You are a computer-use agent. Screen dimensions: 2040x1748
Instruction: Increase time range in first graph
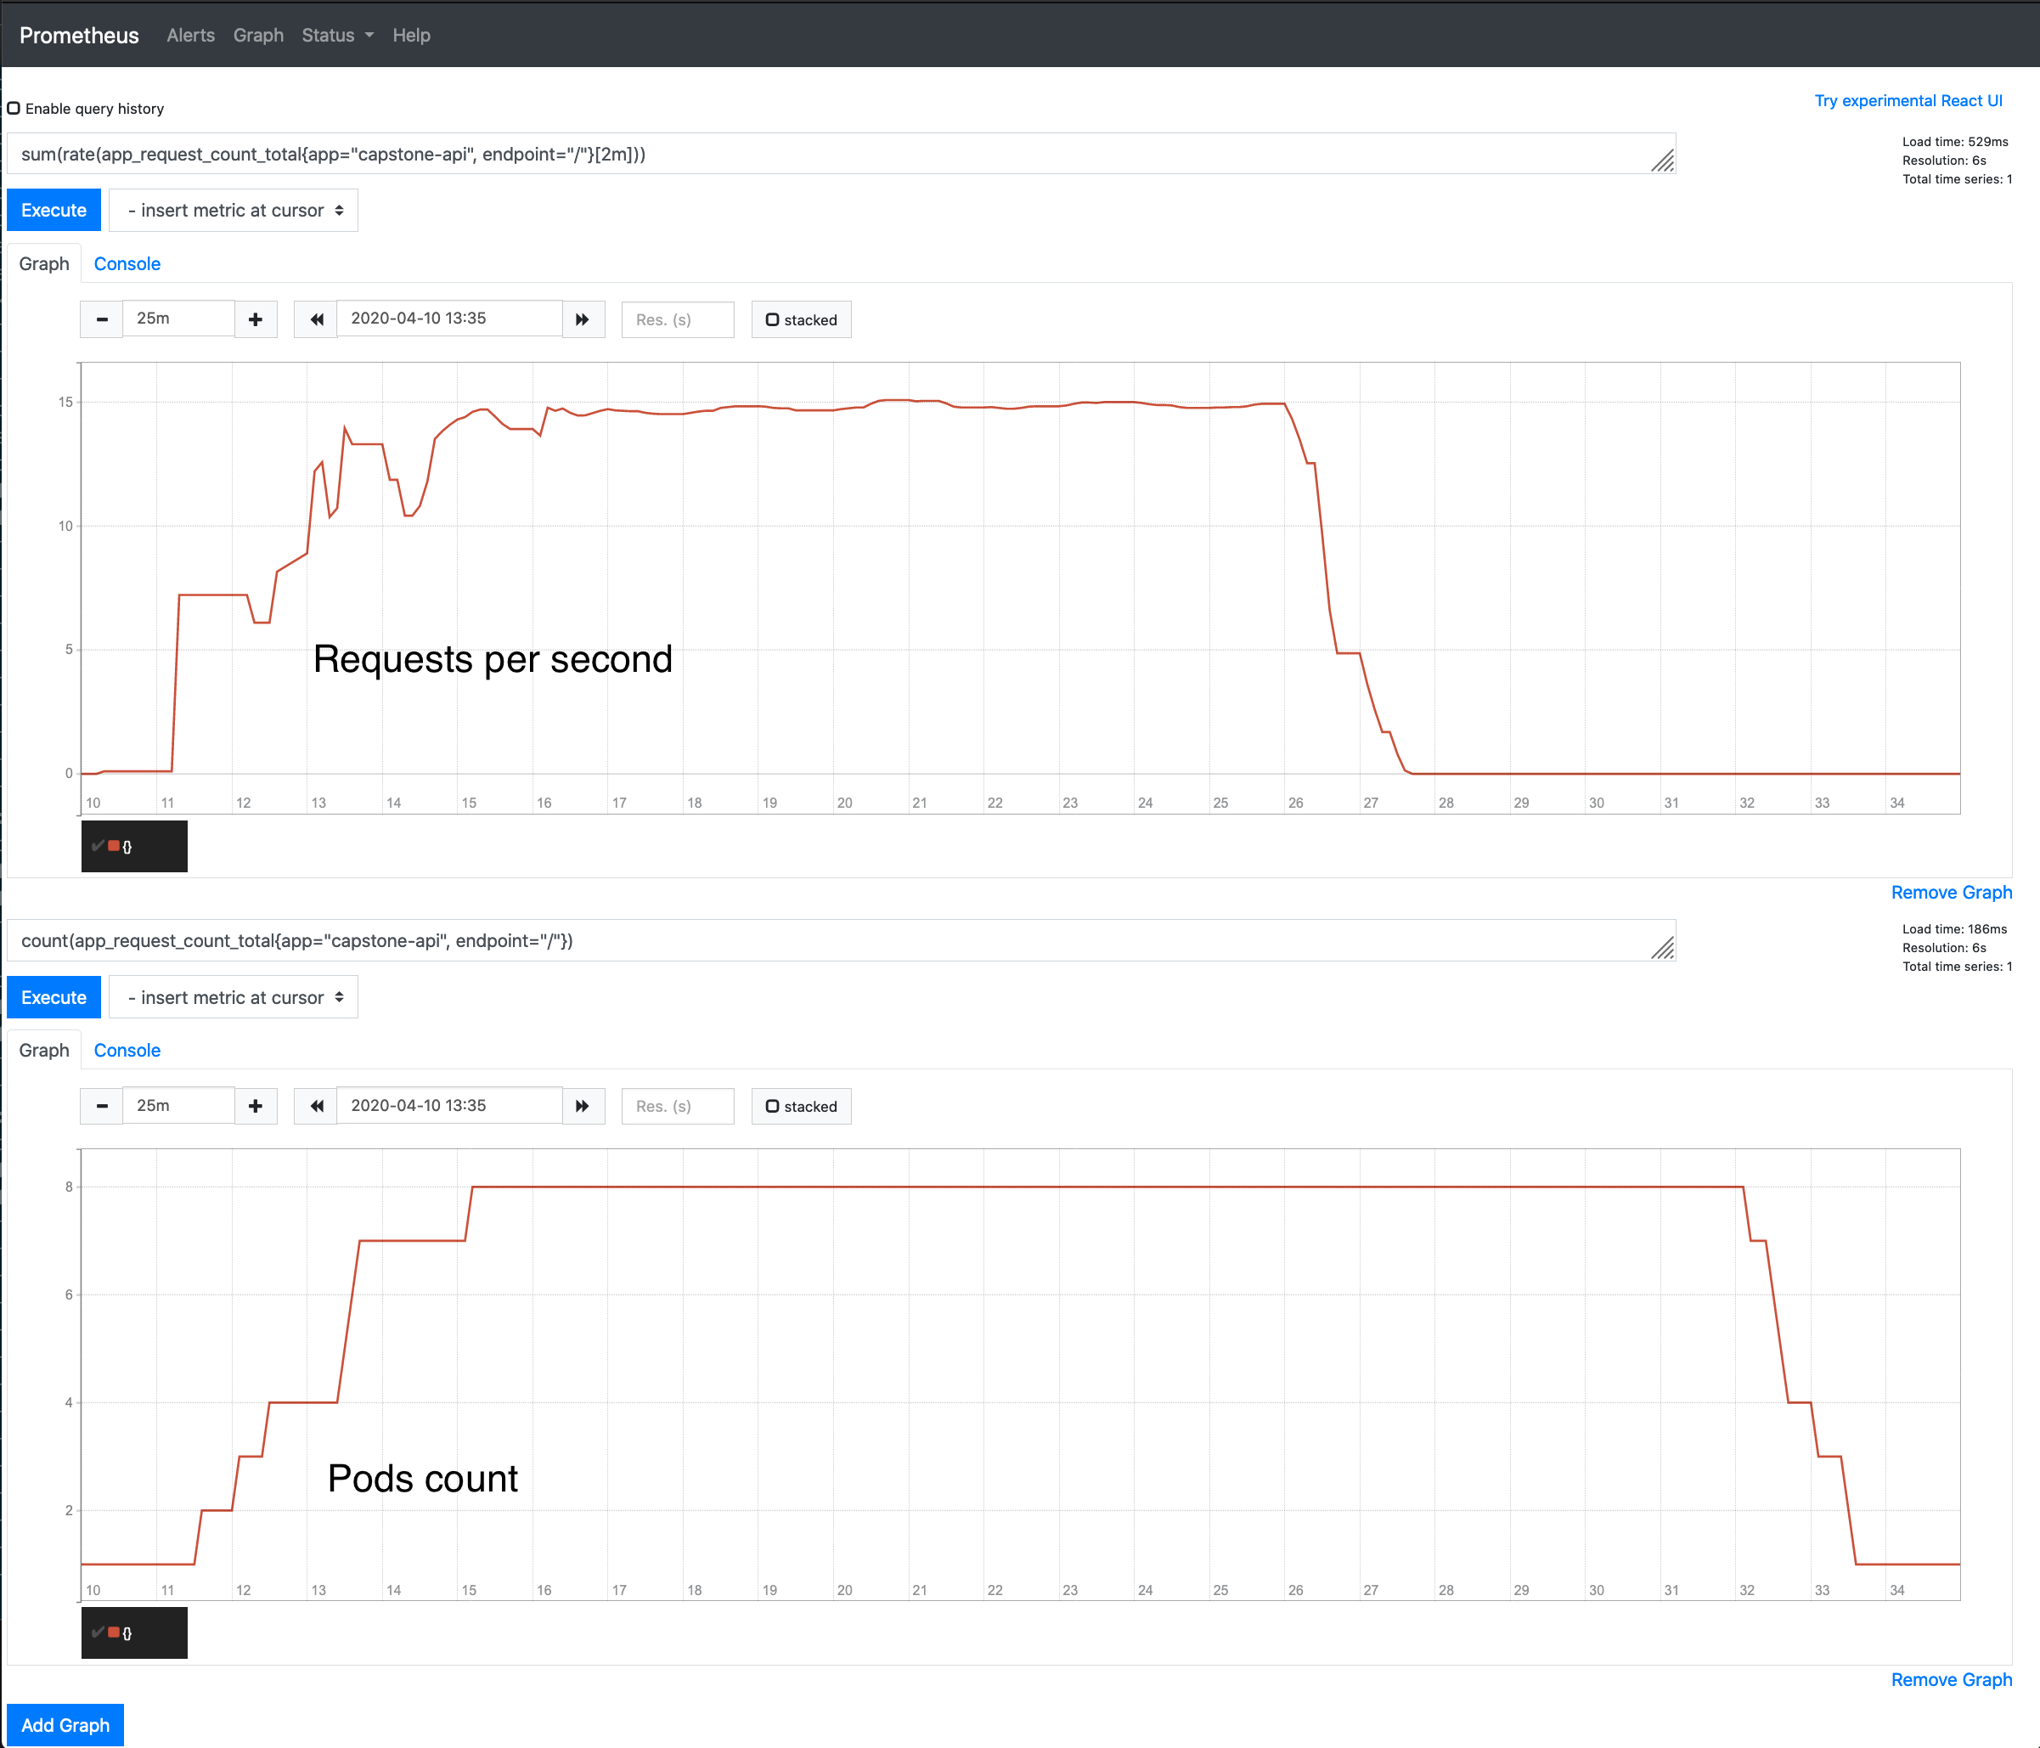255,319
